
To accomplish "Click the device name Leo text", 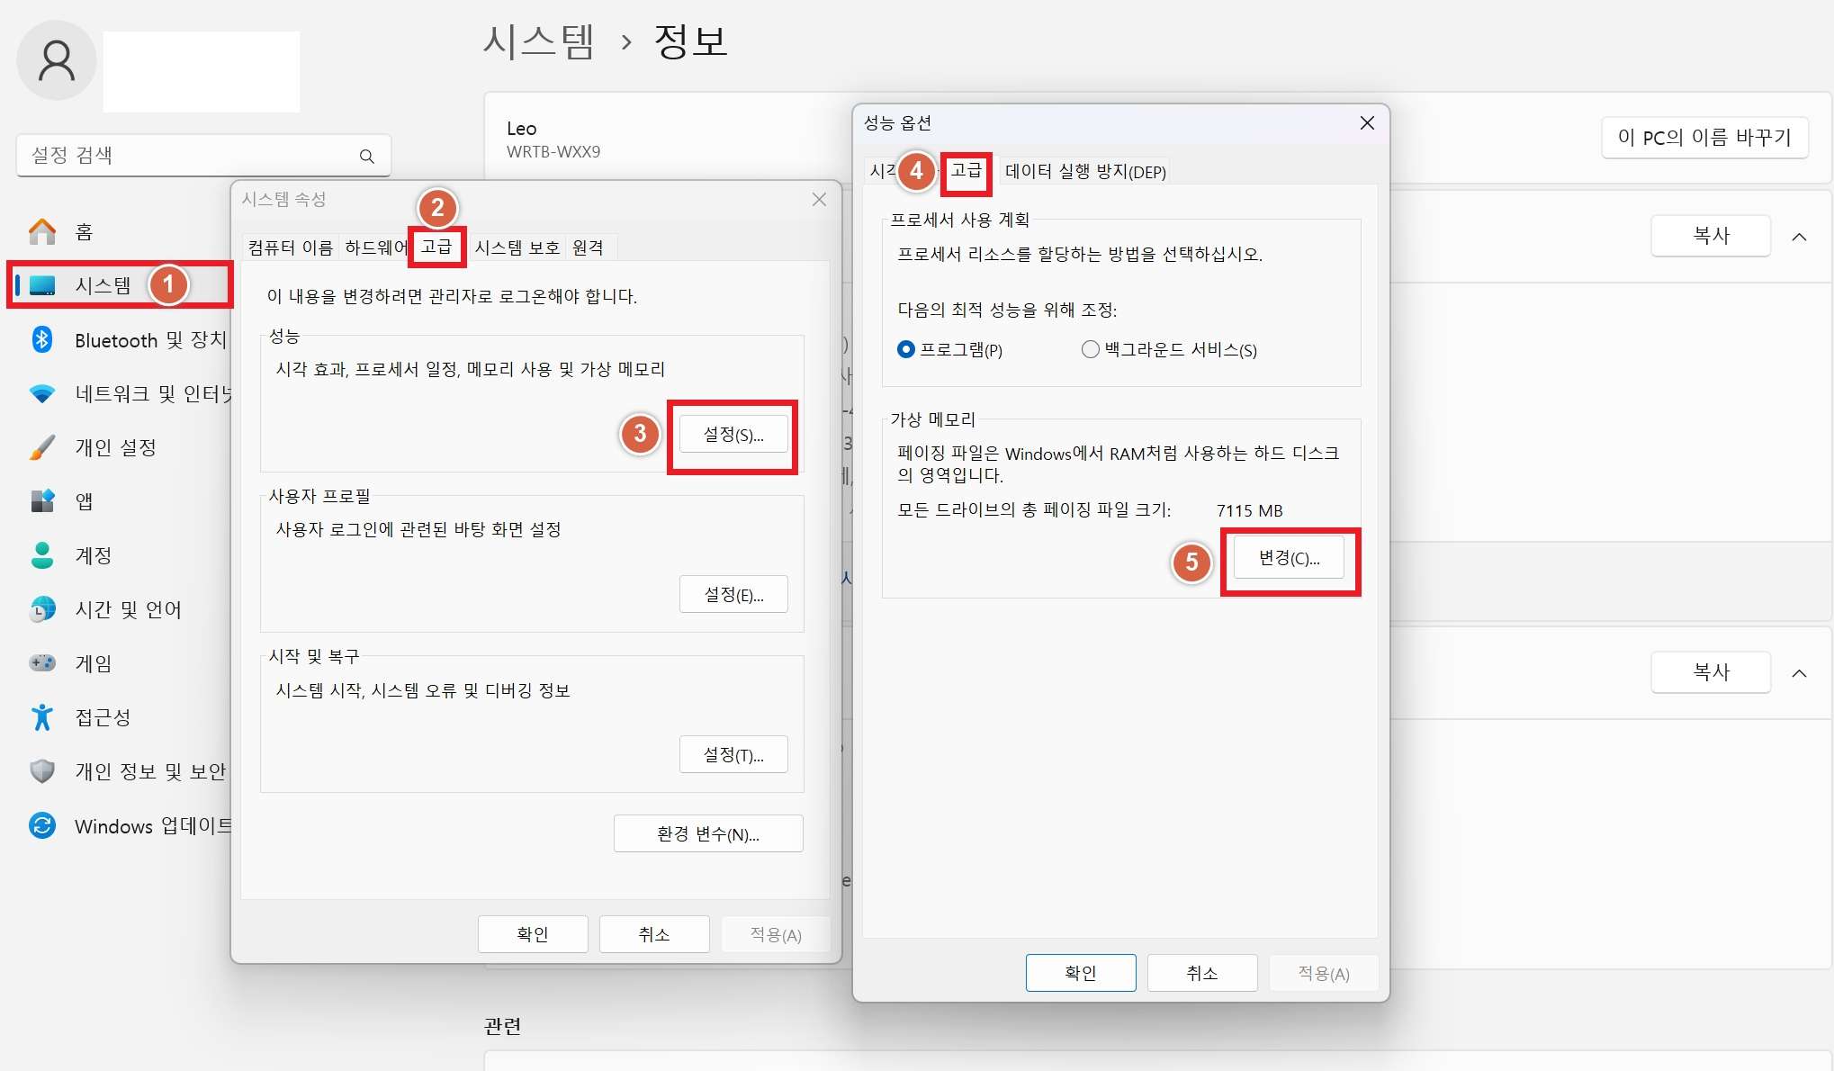I will [522, 129].
